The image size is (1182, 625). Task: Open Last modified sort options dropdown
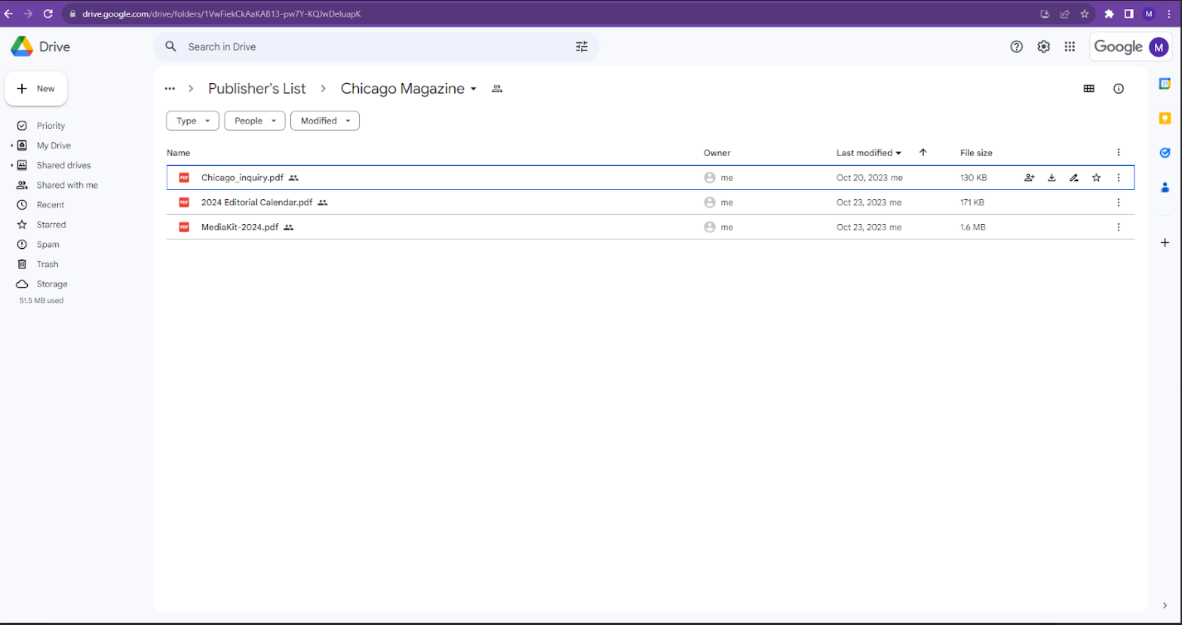point(869,153)
